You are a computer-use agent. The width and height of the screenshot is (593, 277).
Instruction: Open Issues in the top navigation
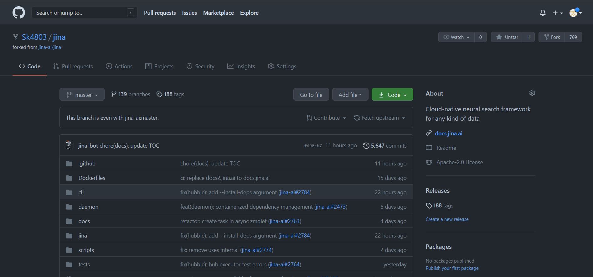pyautogui.click(x=189, y=13)
